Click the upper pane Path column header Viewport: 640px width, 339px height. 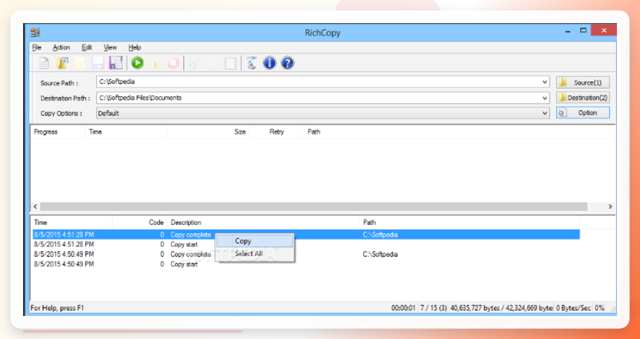tap(460, 132)
